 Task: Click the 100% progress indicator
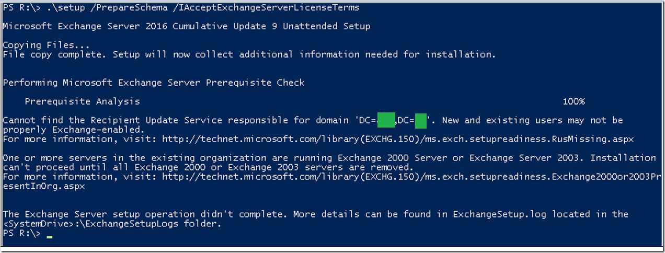click(574, 101)
